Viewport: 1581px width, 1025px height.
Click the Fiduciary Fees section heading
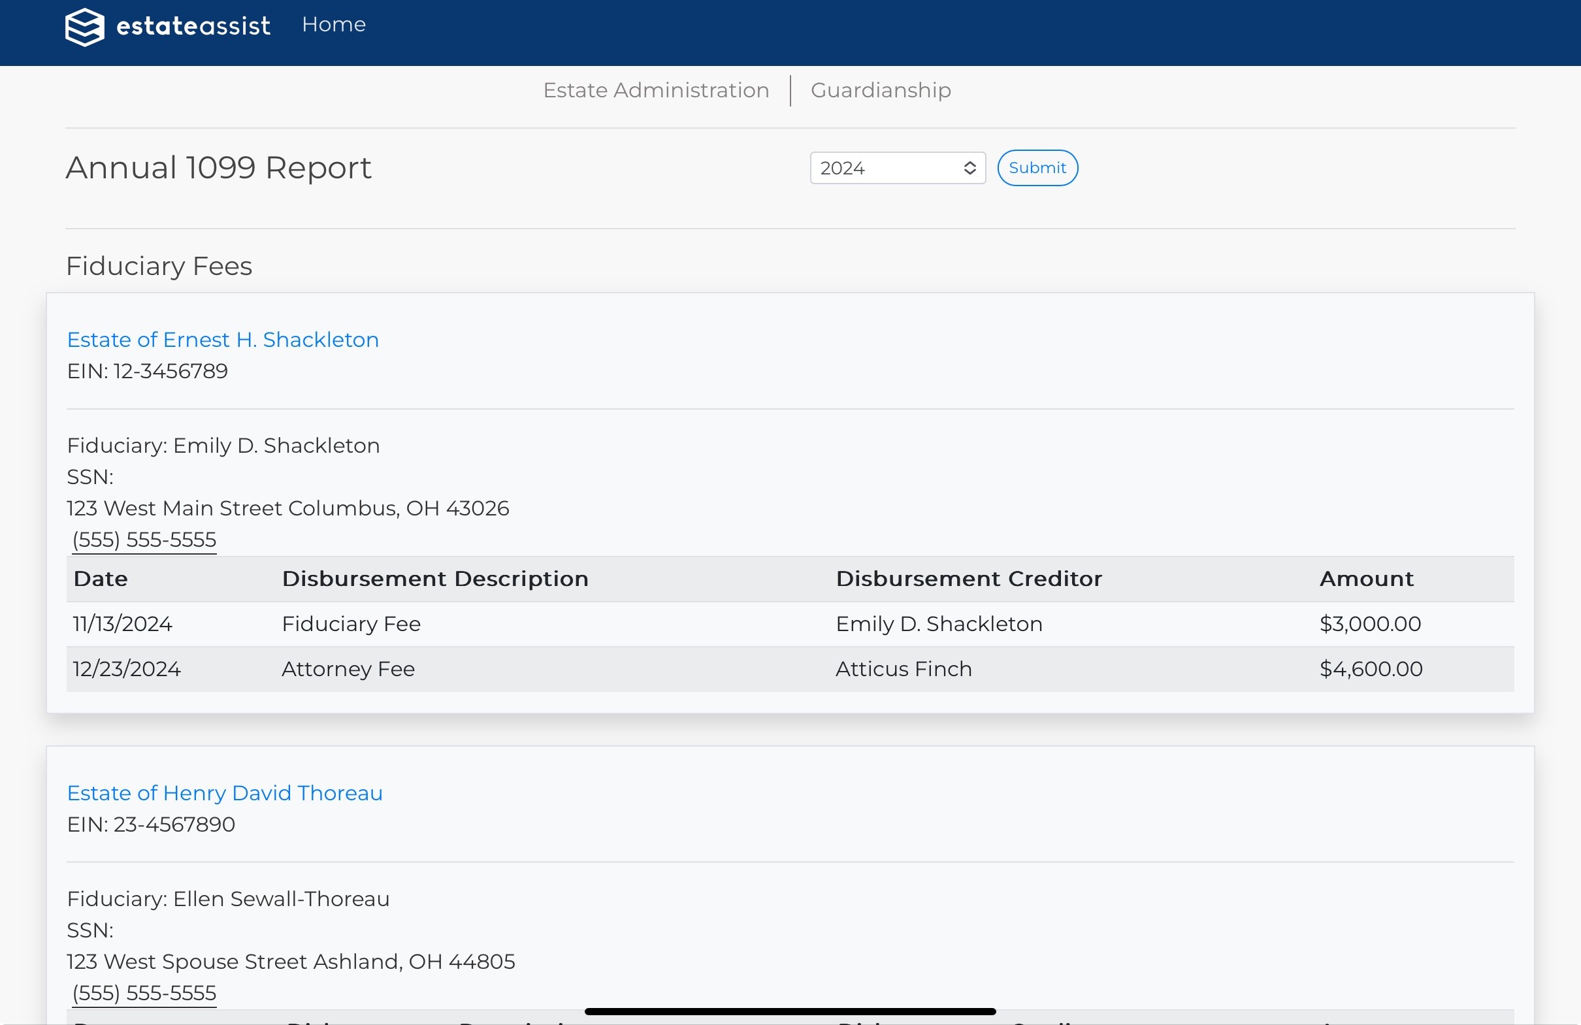pos(159,266)
